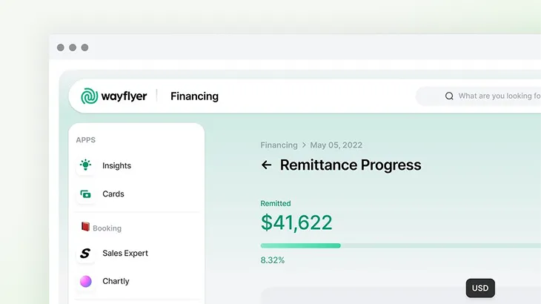Select Insights in the Apps sidebar
The image size is (541, 304).
(116, 165)
